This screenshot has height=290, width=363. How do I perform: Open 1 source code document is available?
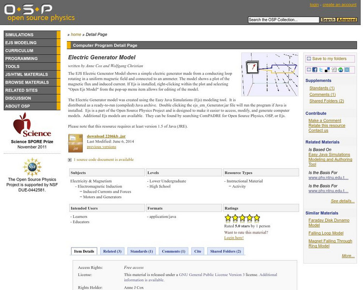tap(104, 159)
